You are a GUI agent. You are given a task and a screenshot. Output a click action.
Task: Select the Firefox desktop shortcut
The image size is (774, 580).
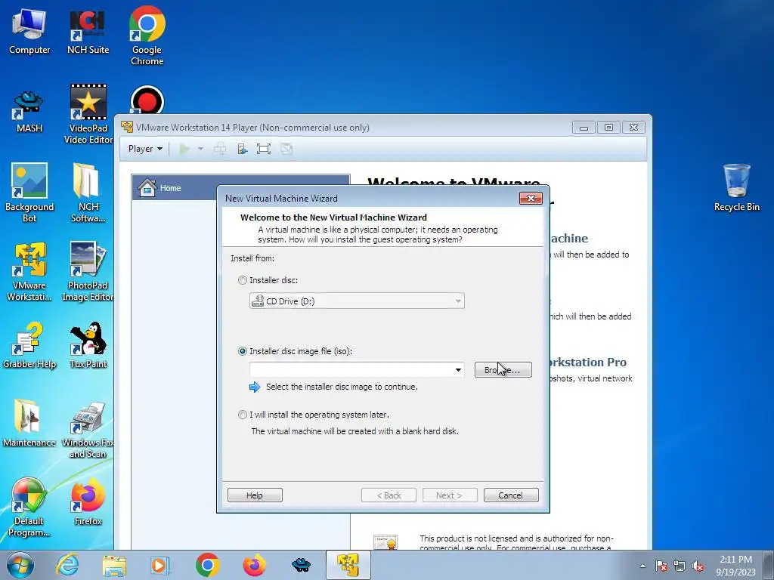click(x=88, y=502)
